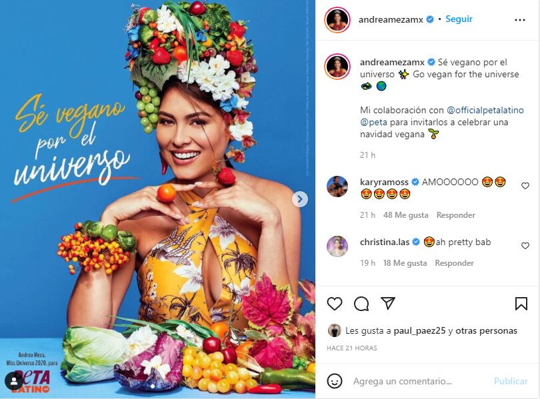Open the comment bubble icon
The width and height of the screenshot is (540, 399).
pyautogui.click(x=361, y=304)
